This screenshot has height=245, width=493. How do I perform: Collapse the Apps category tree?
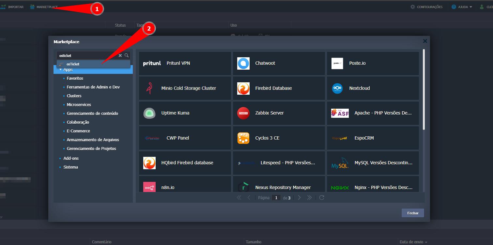click(x=60, y=70)
